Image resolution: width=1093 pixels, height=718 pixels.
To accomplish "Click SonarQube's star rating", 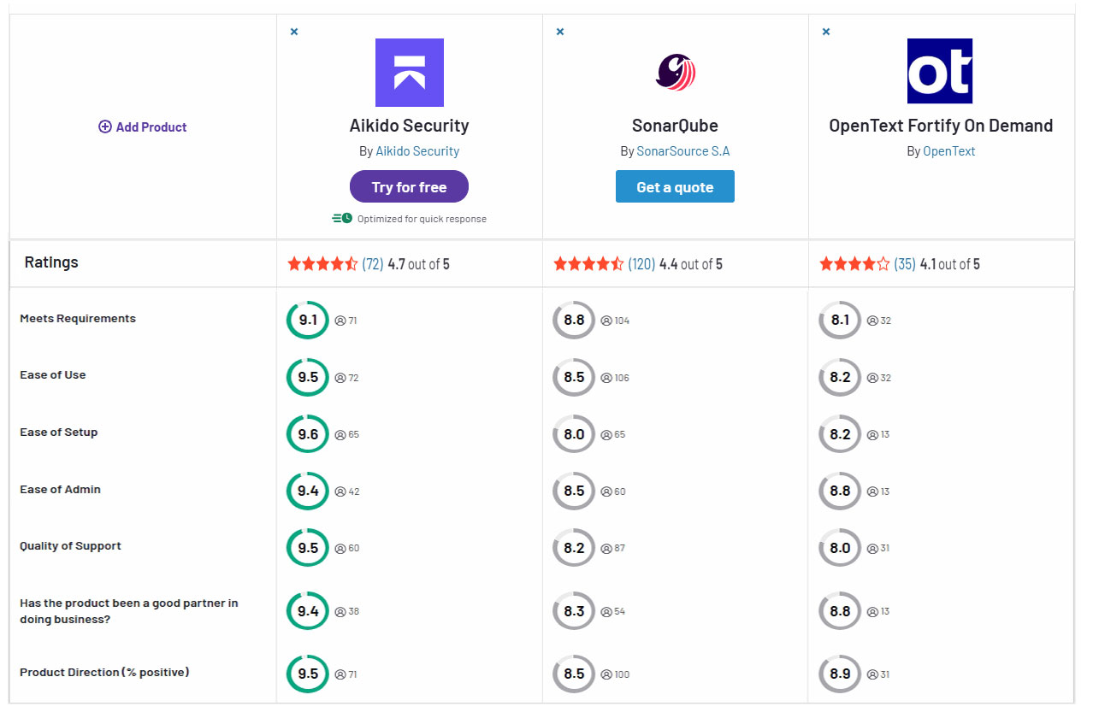I will [x=588, y=264].
